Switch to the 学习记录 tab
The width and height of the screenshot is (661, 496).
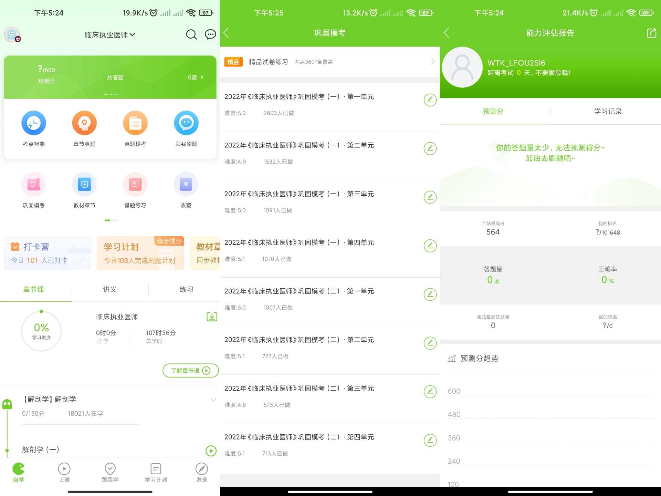click(x=608, y=111)
